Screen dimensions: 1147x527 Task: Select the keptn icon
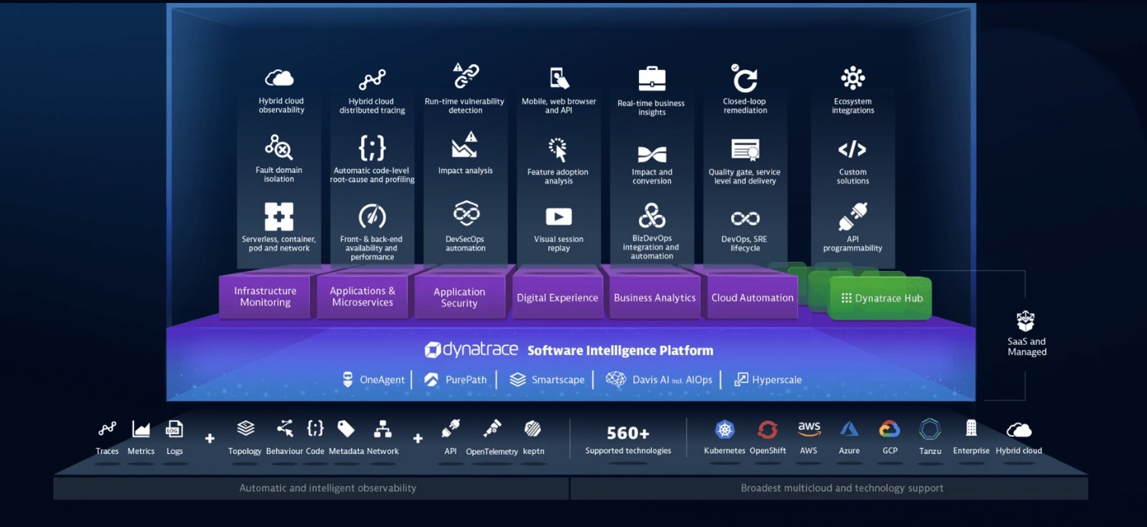(x=533, y=430)
